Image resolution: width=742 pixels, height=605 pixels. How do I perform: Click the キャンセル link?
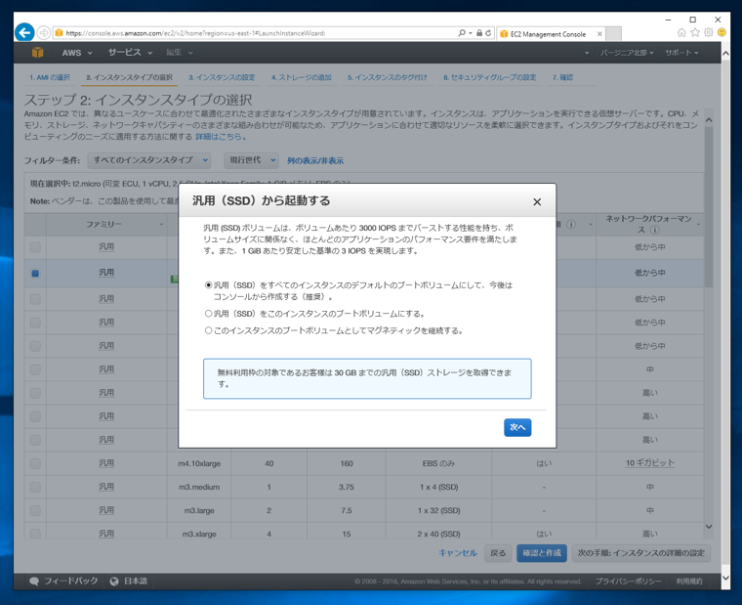pos(458,553)
